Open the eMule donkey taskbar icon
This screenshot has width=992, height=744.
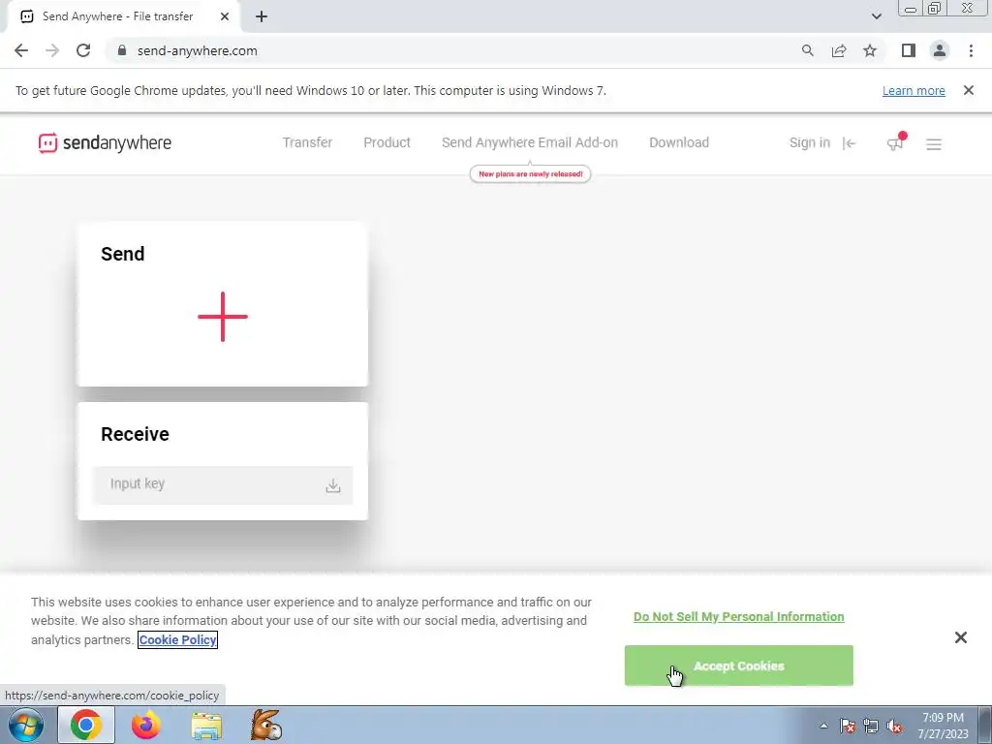266,725
